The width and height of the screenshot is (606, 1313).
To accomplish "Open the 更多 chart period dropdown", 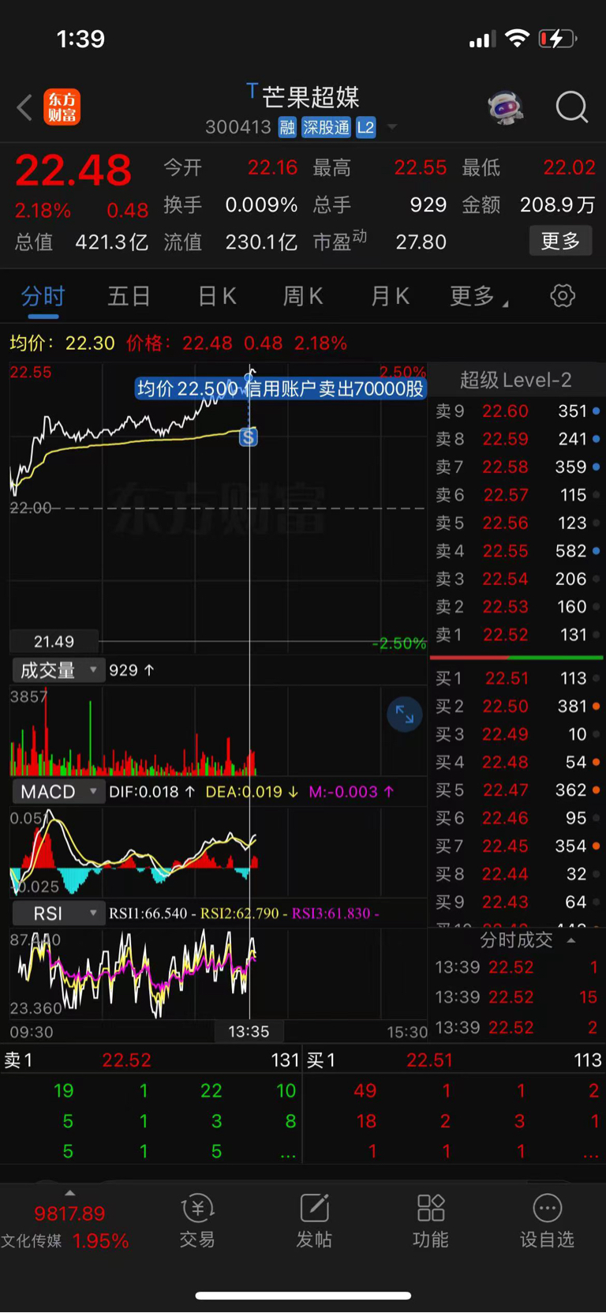I will click(479, 297).
